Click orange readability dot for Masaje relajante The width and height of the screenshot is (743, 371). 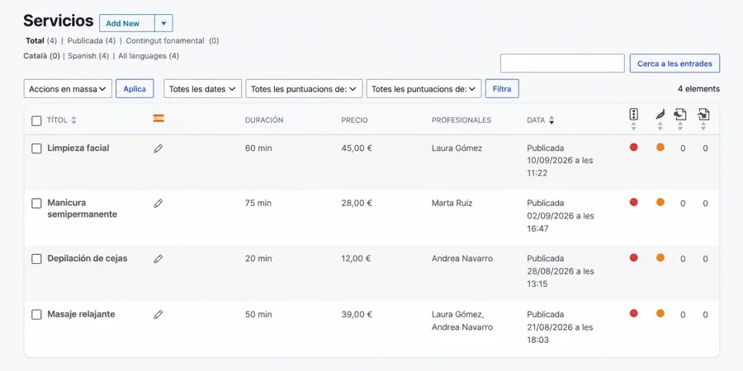click(x=660, y=312)
